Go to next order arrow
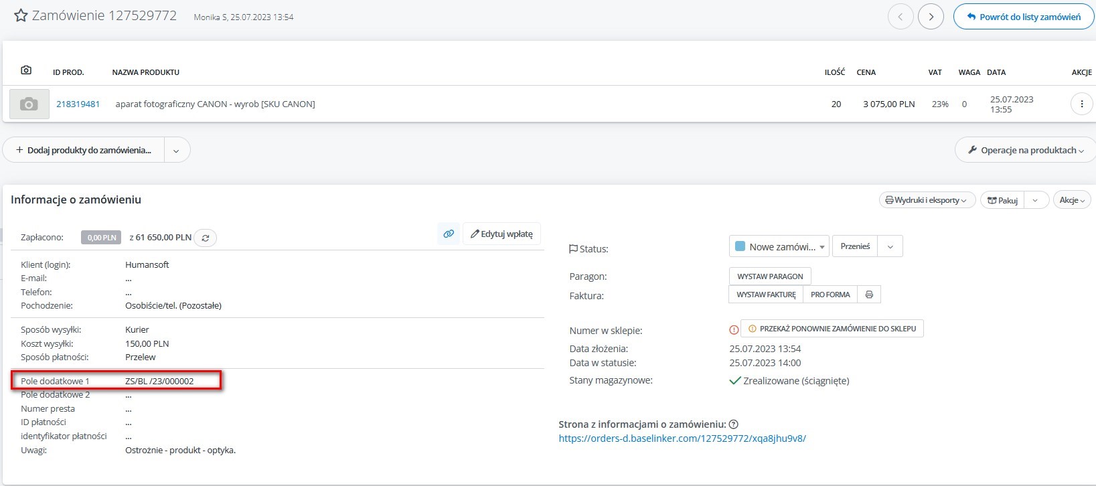1096x486 pixels. (931, 17)
